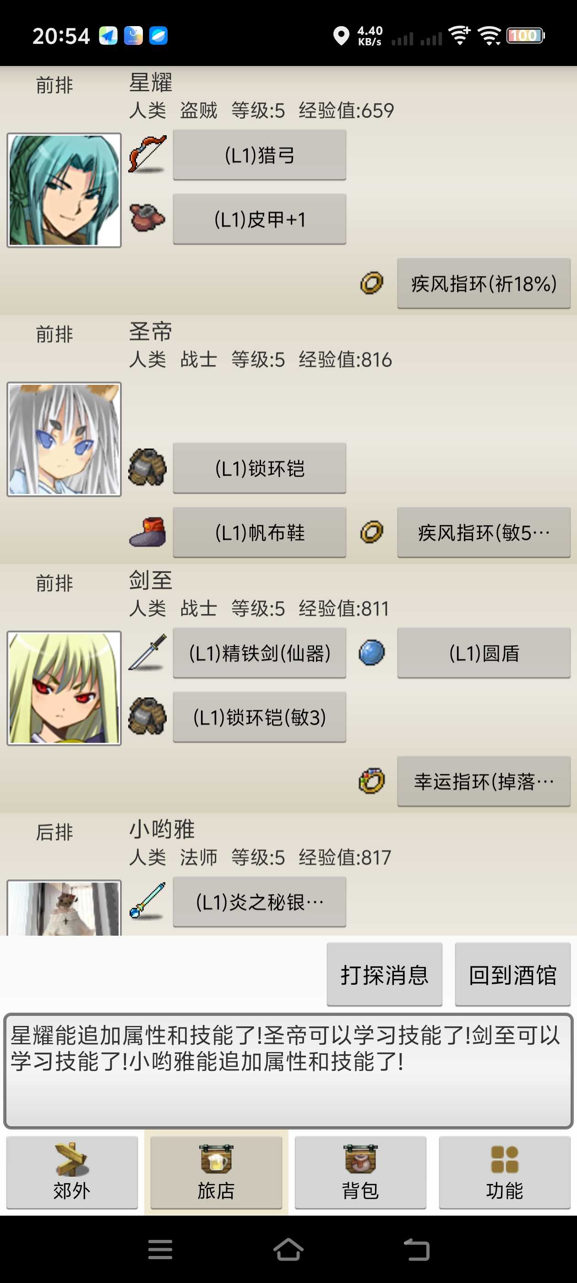Tap the Android home navigation button
Viewport: 577px width, 1283px height.
[x=288, y=1249]
